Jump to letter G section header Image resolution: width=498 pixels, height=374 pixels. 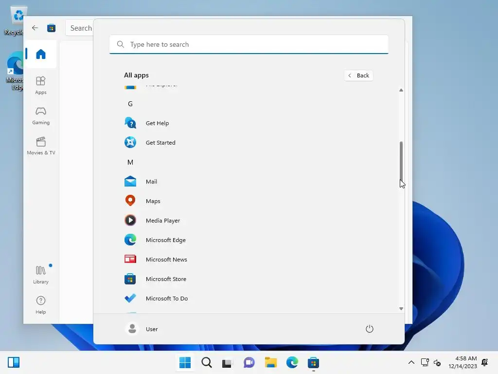(130, 104)
